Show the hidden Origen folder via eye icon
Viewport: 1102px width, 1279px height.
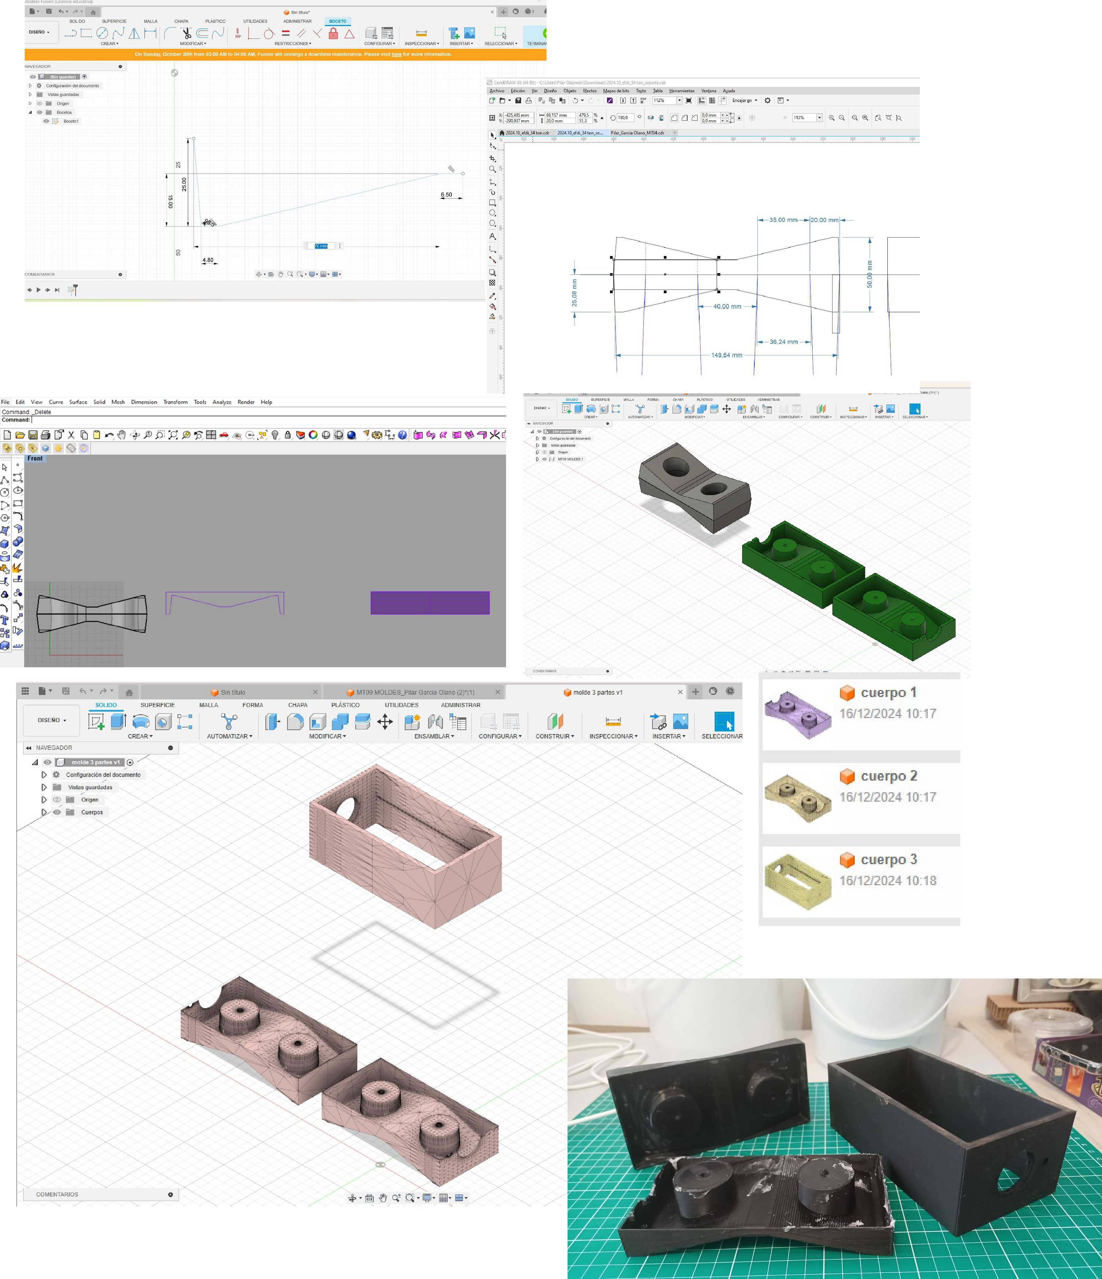57,799
